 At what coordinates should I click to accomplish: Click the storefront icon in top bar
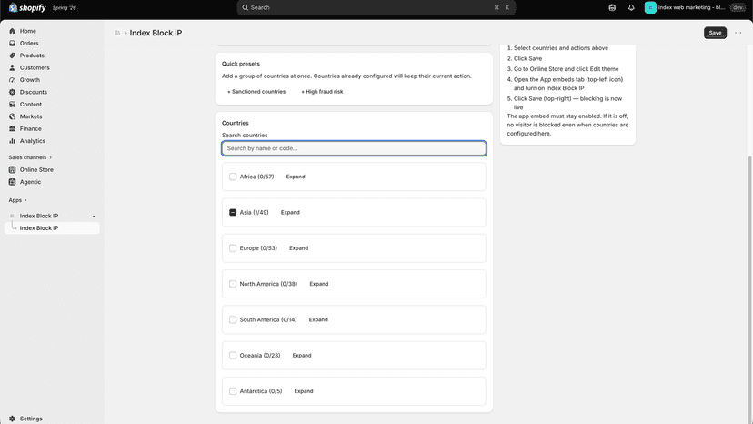(612, 7)
